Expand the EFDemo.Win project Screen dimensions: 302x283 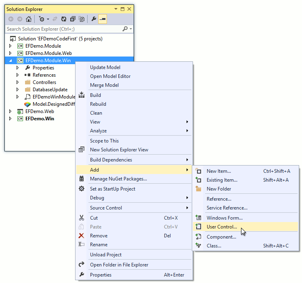[x=10, y=119]
